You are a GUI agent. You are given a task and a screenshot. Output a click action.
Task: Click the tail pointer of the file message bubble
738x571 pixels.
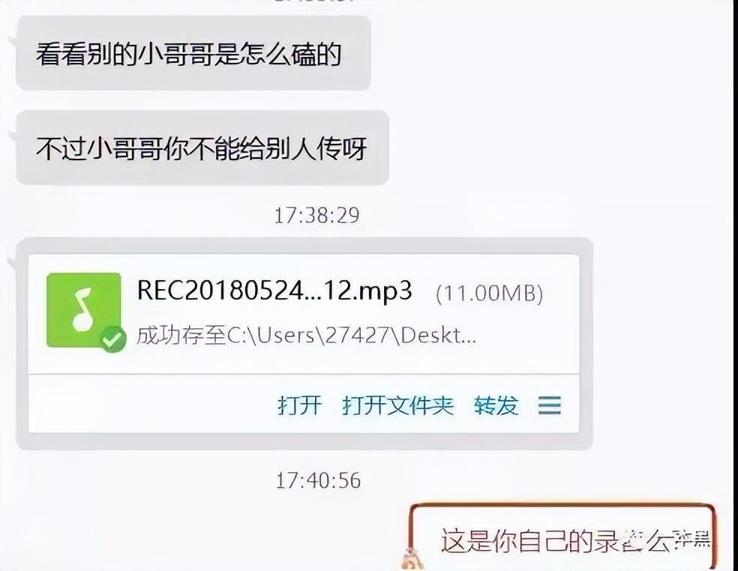click(13, 262)
